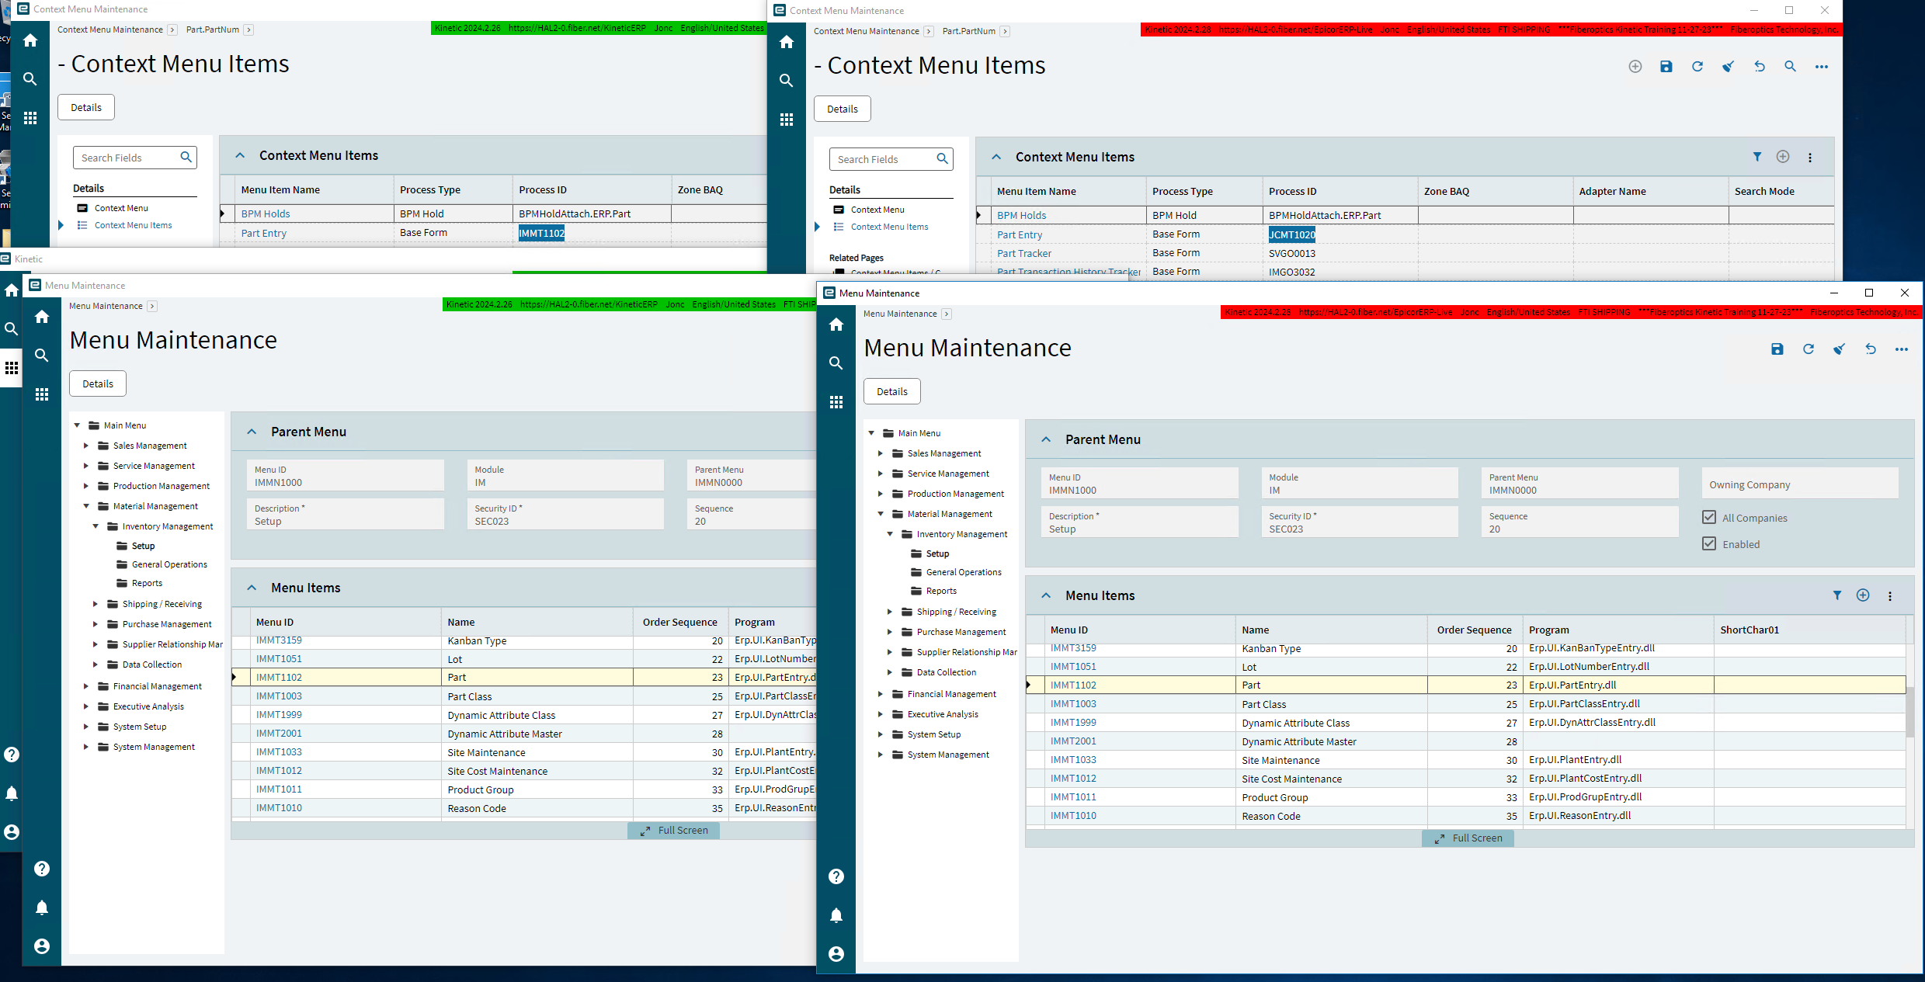The width and height of the screenshot is (1925, 982).
Task: Click right Full Screen button under Menu Items
Action: click(1468, 838)
